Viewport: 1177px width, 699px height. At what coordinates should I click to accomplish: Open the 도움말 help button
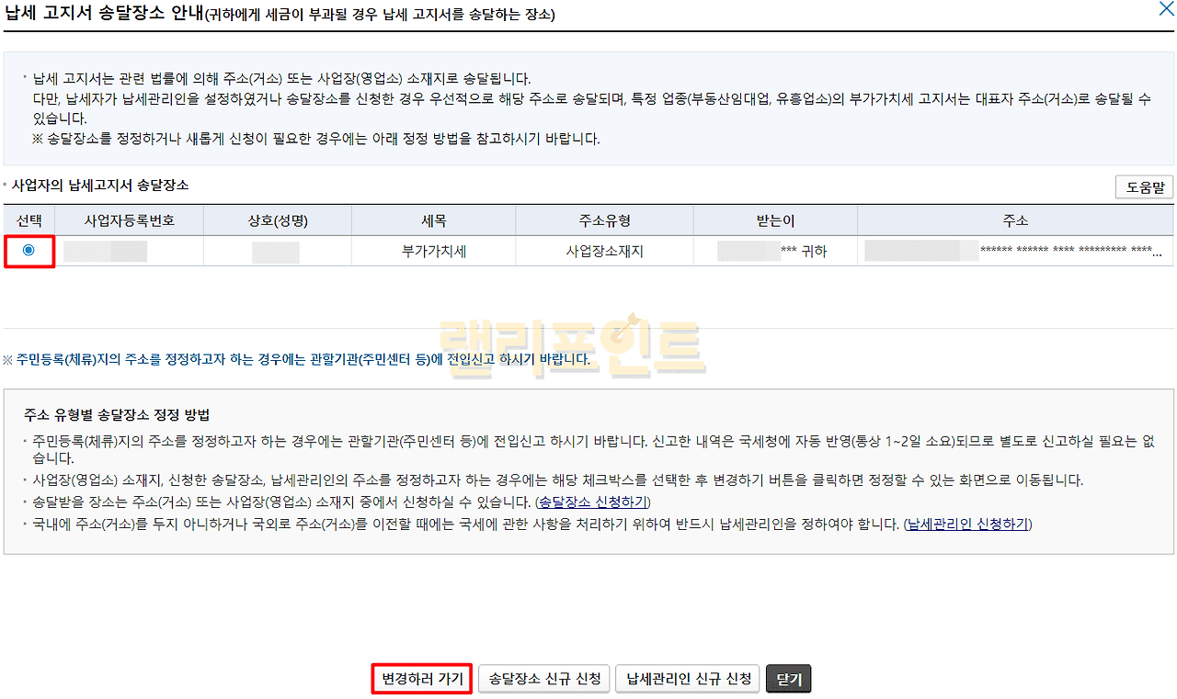tap(1144, 187)
